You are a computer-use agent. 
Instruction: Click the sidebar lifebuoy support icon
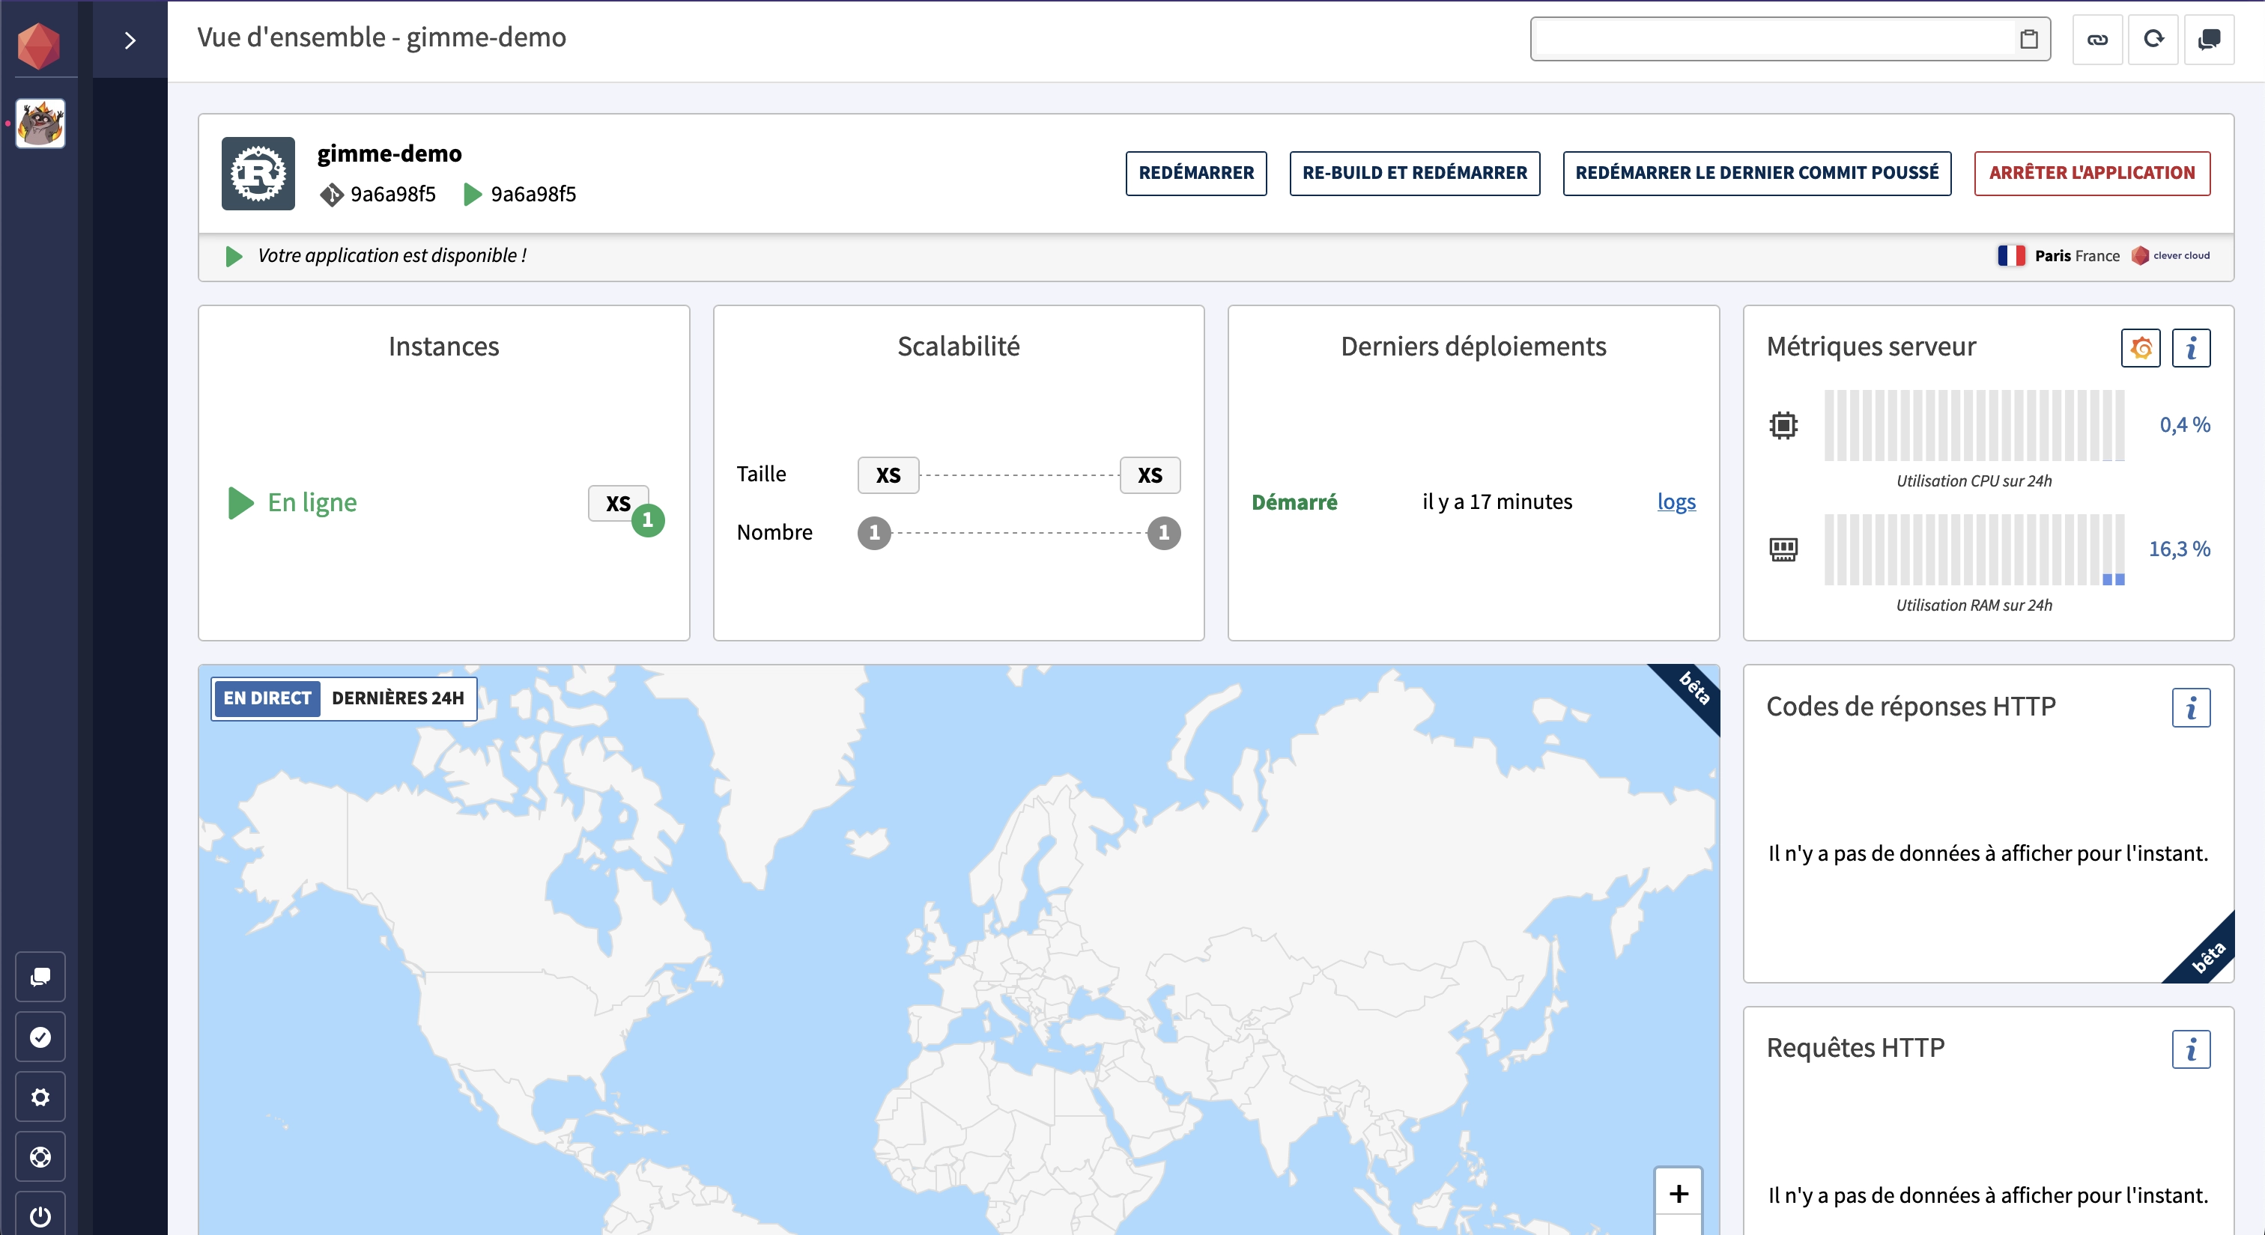pyautogui.click(x=40, y=1157)
